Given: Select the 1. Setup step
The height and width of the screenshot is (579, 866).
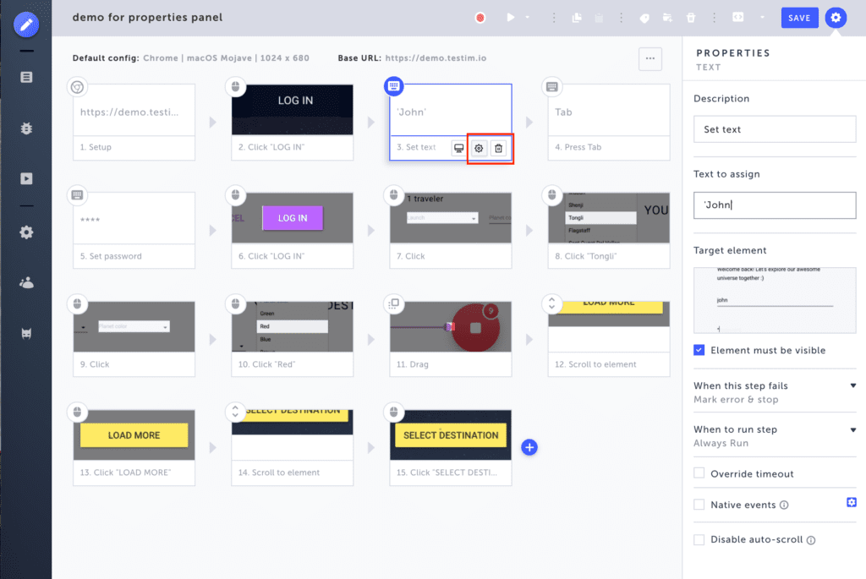Looking at the screenshot, I should (134, 122).
